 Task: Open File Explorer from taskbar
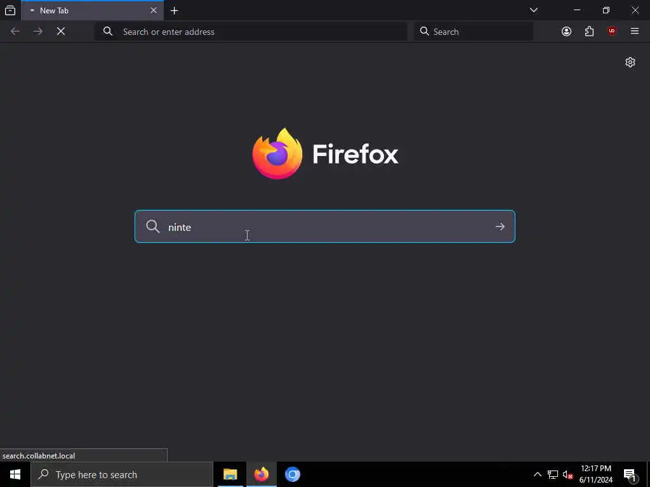(230, 474)
